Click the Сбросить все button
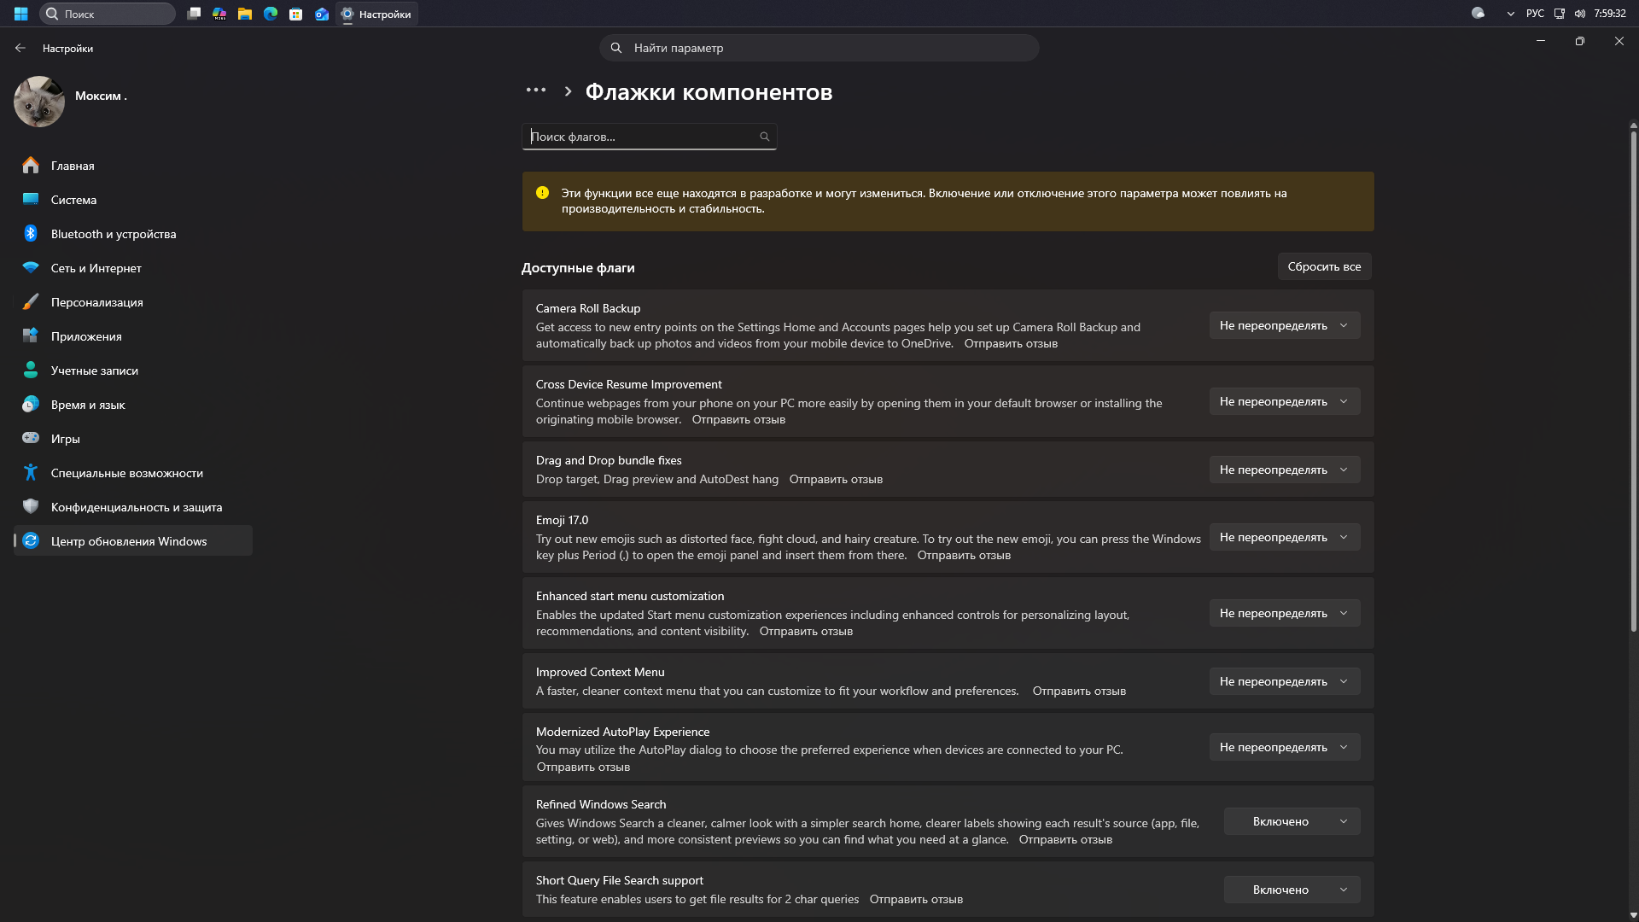 [x=1324, y=266]
